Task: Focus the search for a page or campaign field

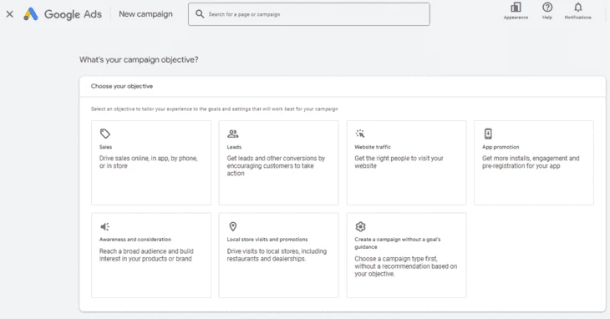Action: pos(309,14)
